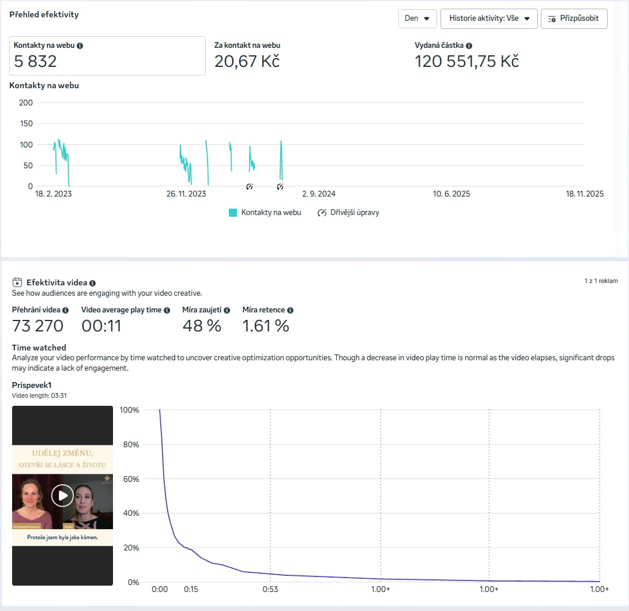Open Míra retence info icon

click(x=291, y=310)
